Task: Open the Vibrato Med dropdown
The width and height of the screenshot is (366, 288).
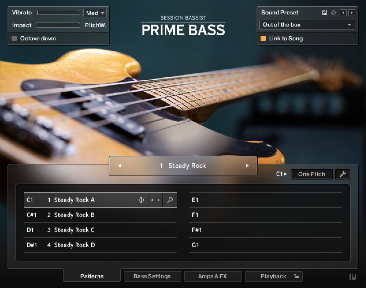Action: coord(95,13)
